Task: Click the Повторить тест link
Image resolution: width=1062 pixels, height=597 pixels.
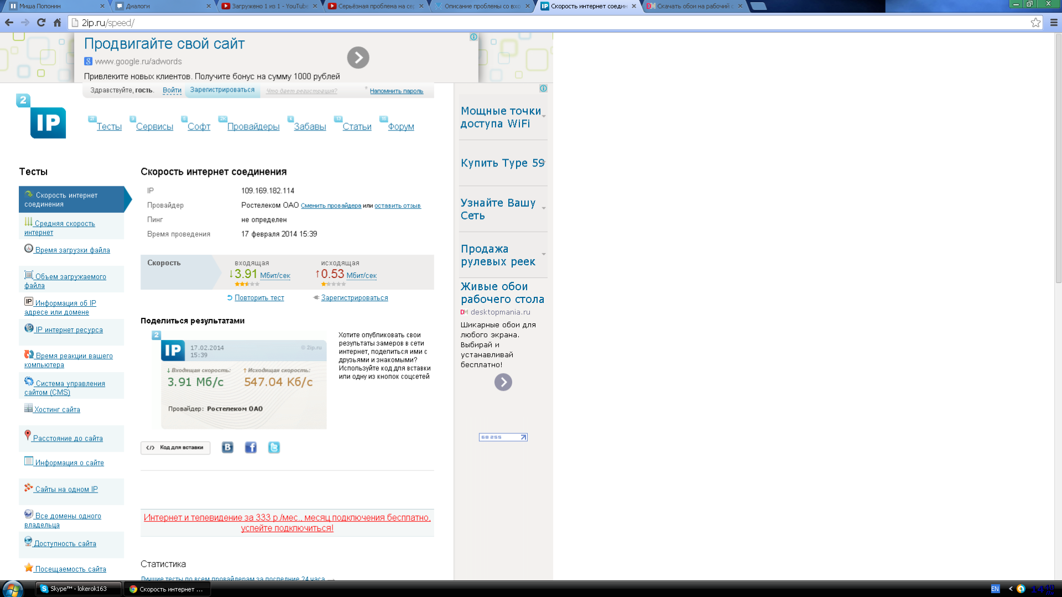Action: pyautogui.click(x=259, y=298)
